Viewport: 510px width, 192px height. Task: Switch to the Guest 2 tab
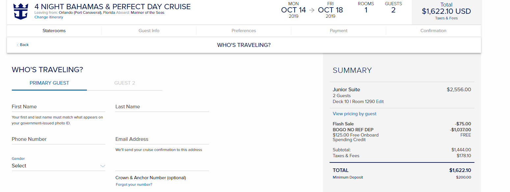click(x=125, y=83)
